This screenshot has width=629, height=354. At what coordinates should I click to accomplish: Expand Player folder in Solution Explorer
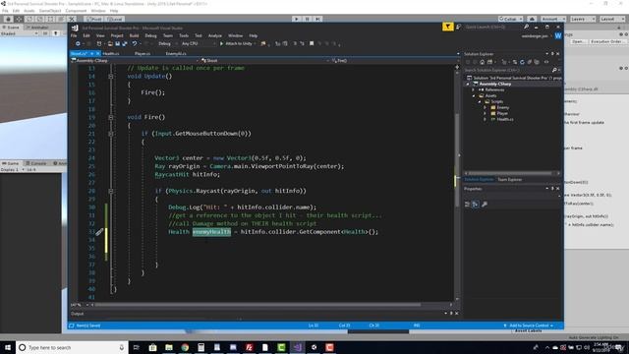tap(485, 114)
